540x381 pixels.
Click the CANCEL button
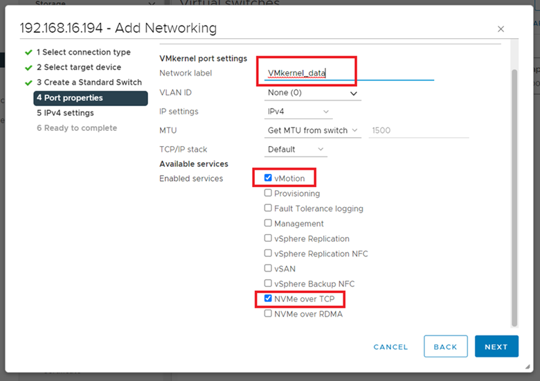(x=390, y=347)
